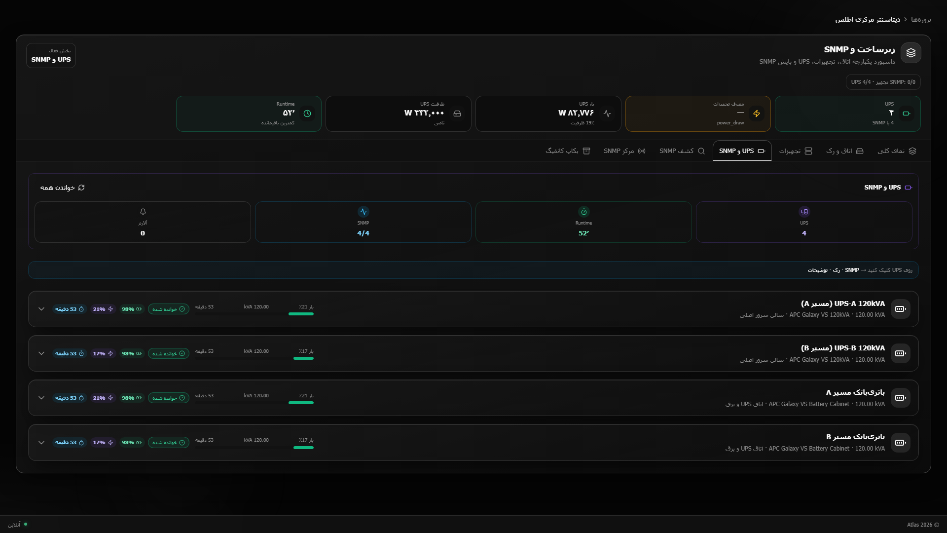This screenshot has width=947, height=533.
Task: Open the کشف SNMP tab
Action: [x=682, y=151]
